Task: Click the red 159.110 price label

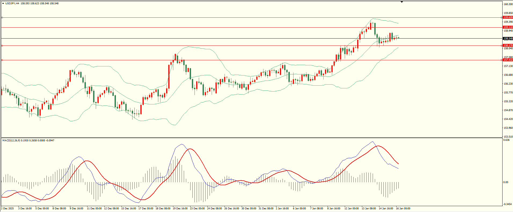Action: tap(508, 27)
